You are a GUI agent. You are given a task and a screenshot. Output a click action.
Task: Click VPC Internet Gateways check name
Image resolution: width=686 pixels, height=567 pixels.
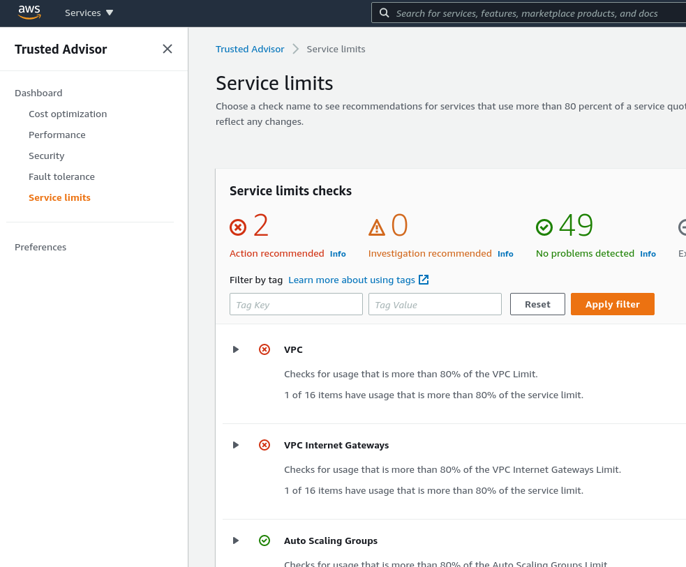(336, 445)
